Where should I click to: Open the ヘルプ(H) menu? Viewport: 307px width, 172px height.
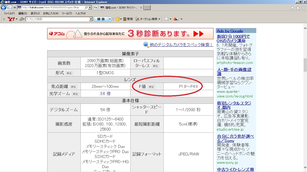[x=80, y=13]
